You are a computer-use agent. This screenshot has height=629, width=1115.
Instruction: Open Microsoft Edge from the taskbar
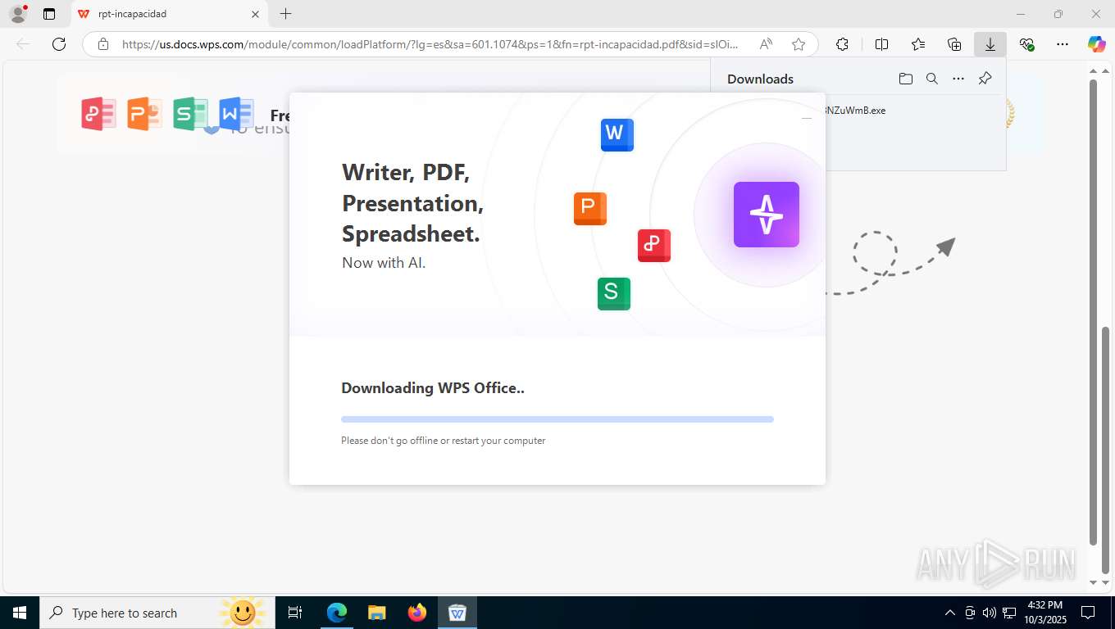tap(337, 613)
